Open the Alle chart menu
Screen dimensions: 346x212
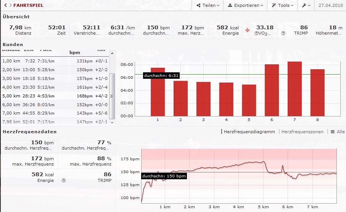pyautogui.click(x=338, y=132)
